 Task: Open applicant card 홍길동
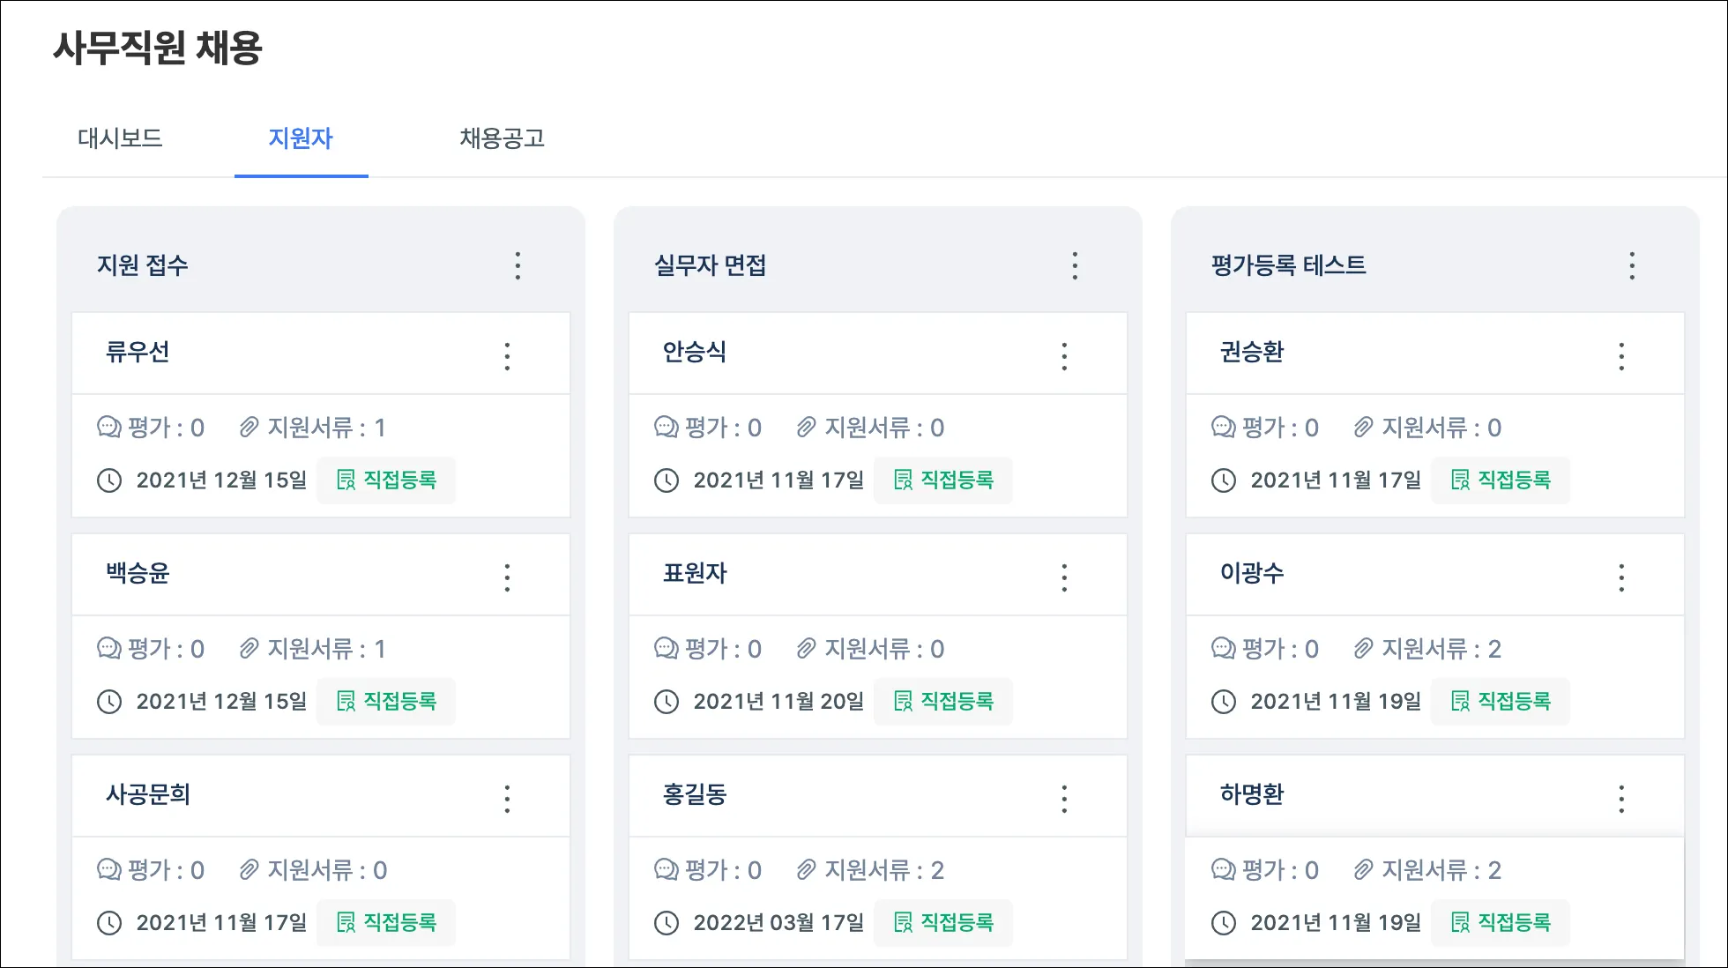(x=695, y=794)
